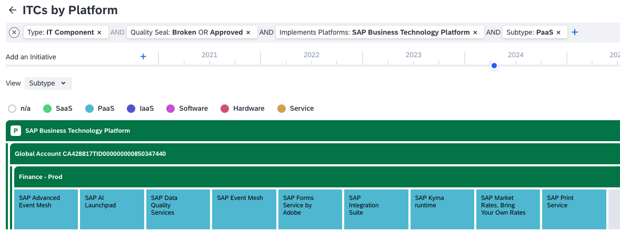Toggle the PaaS blue legend dot
620x243 pixels.
pos(90,109)
